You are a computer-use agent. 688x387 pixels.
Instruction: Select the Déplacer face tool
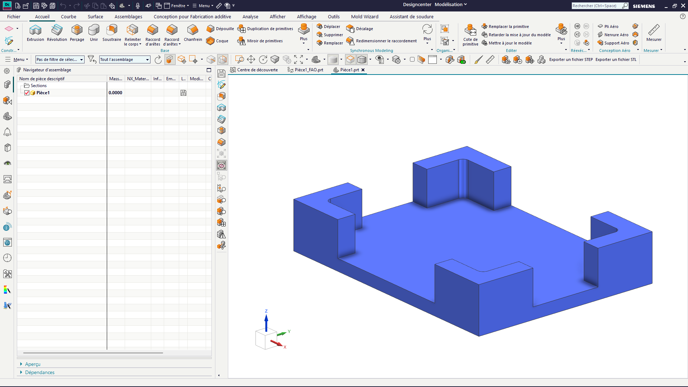[329, 27]
